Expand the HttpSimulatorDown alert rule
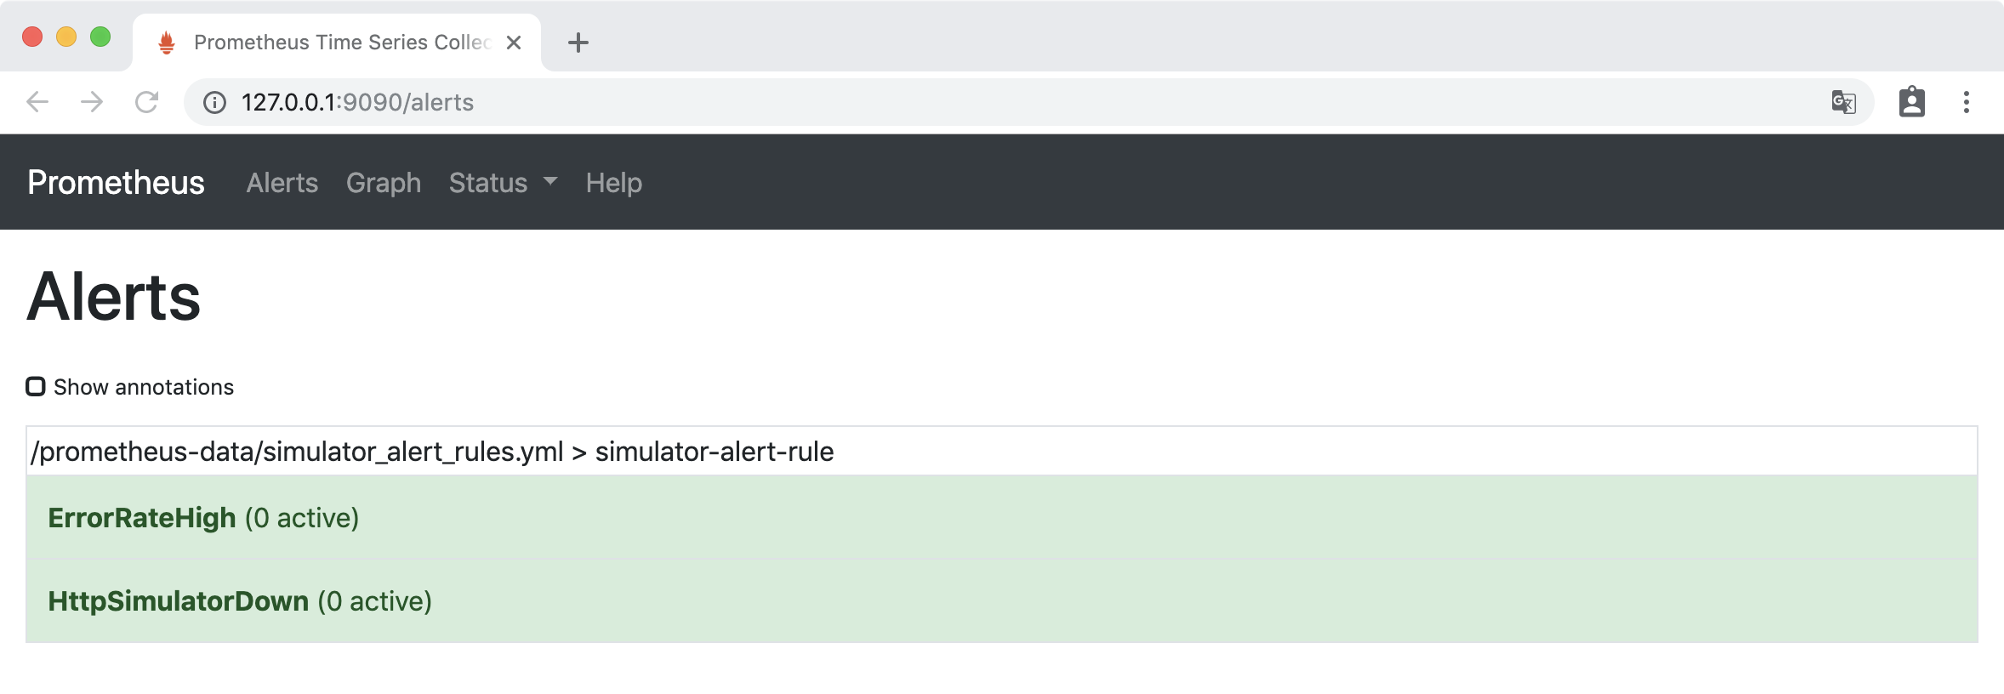Screen dimensions: 2004x694 (178, 601)
